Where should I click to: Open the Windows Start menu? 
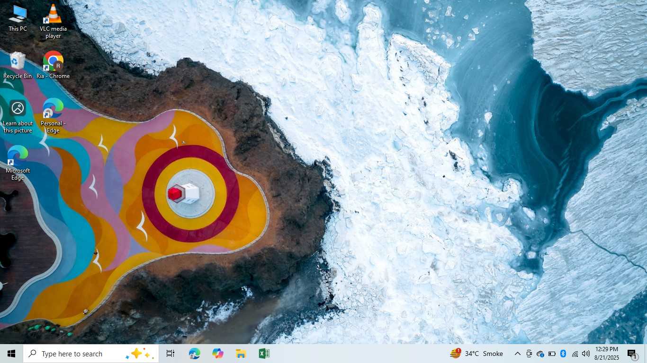pos(11,354)
